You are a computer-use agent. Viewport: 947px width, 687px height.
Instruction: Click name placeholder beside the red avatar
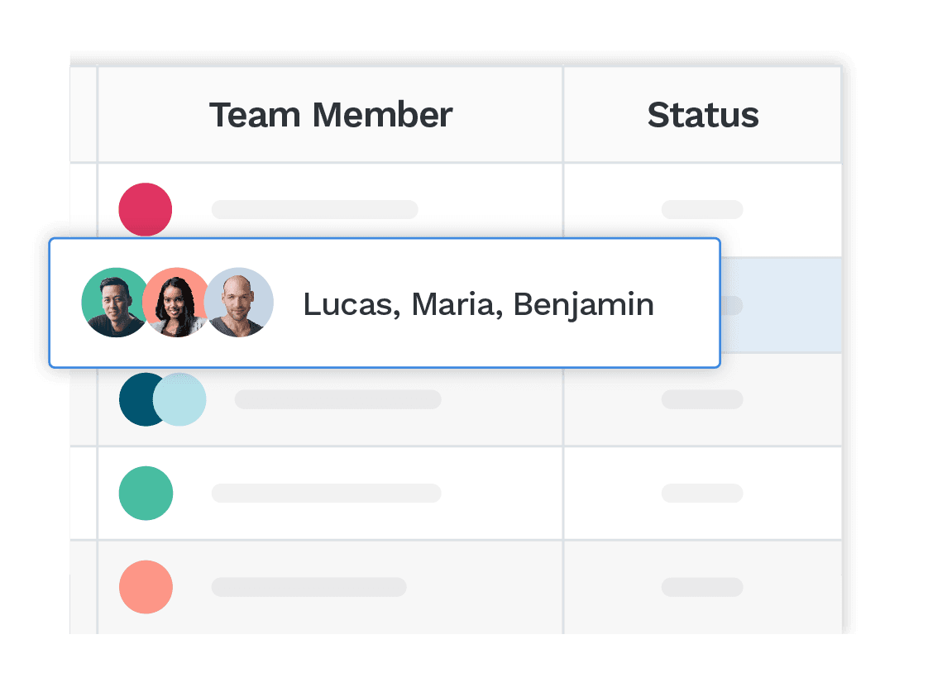tap(314, 209)
